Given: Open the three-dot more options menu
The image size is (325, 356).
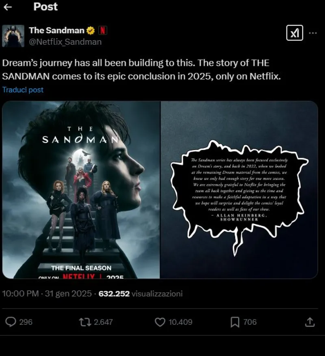Looking at the screenshot, I should (313, 33).
